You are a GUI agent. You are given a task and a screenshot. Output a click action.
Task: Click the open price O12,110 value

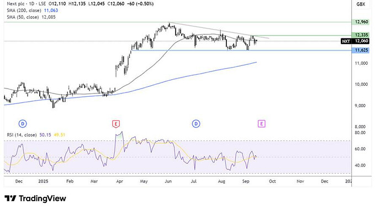point(57,4)
